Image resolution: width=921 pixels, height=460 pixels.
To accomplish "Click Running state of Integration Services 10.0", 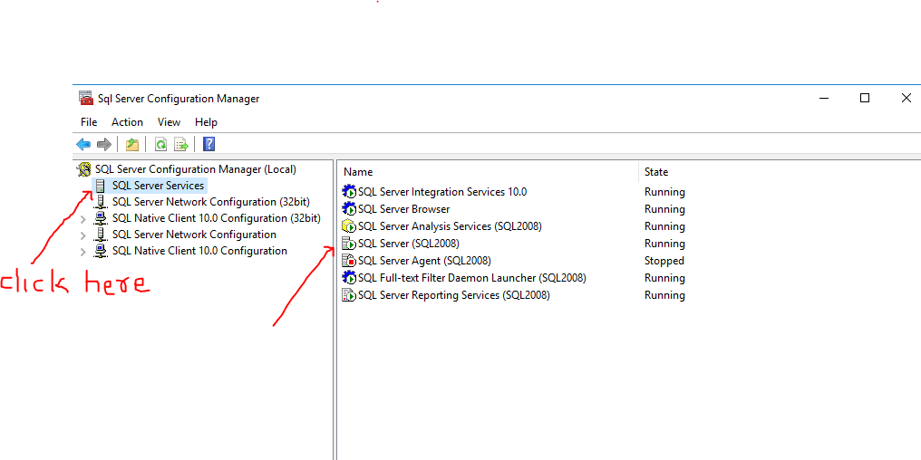I will pyautogui.click(x=664, y=192).
